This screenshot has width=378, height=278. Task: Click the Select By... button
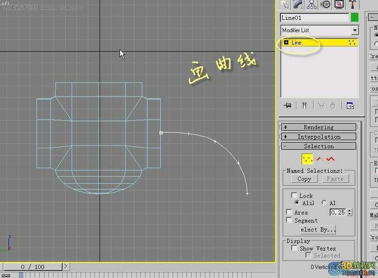318,230
